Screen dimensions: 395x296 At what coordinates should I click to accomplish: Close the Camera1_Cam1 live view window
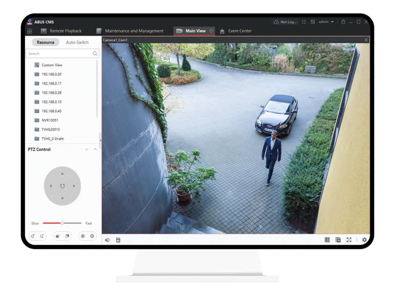point(366,40)
